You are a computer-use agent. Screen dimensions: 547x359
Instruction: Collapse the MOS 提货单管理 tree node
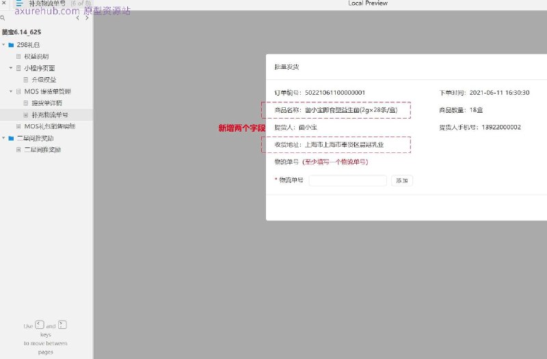[x=11, y=91]
